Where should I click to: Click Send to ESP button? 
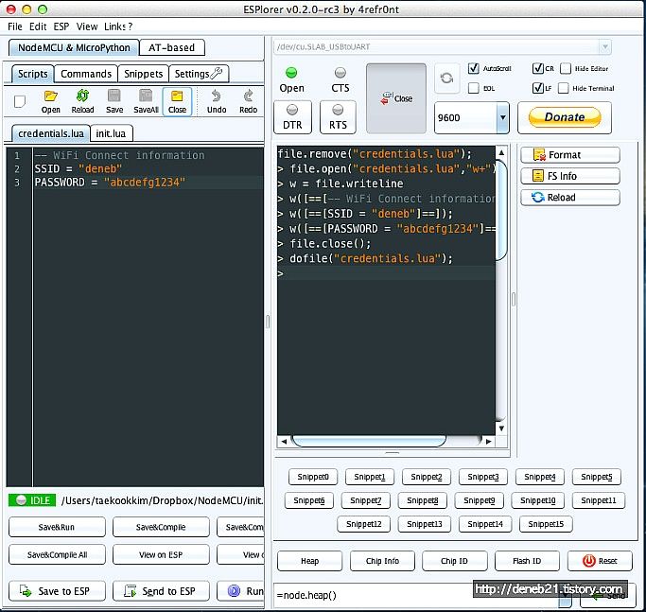coord(161,591)
